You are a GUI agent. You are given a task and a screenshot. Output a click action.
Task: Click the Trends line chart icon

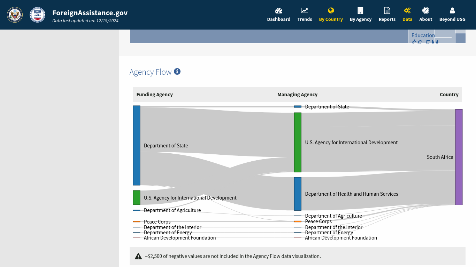305,10
